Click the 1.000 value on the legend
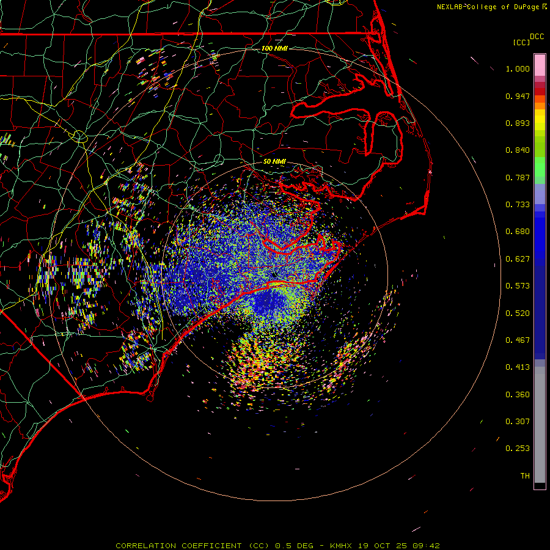This screenshot has width=550, height=550. click(x=518, y=68)
